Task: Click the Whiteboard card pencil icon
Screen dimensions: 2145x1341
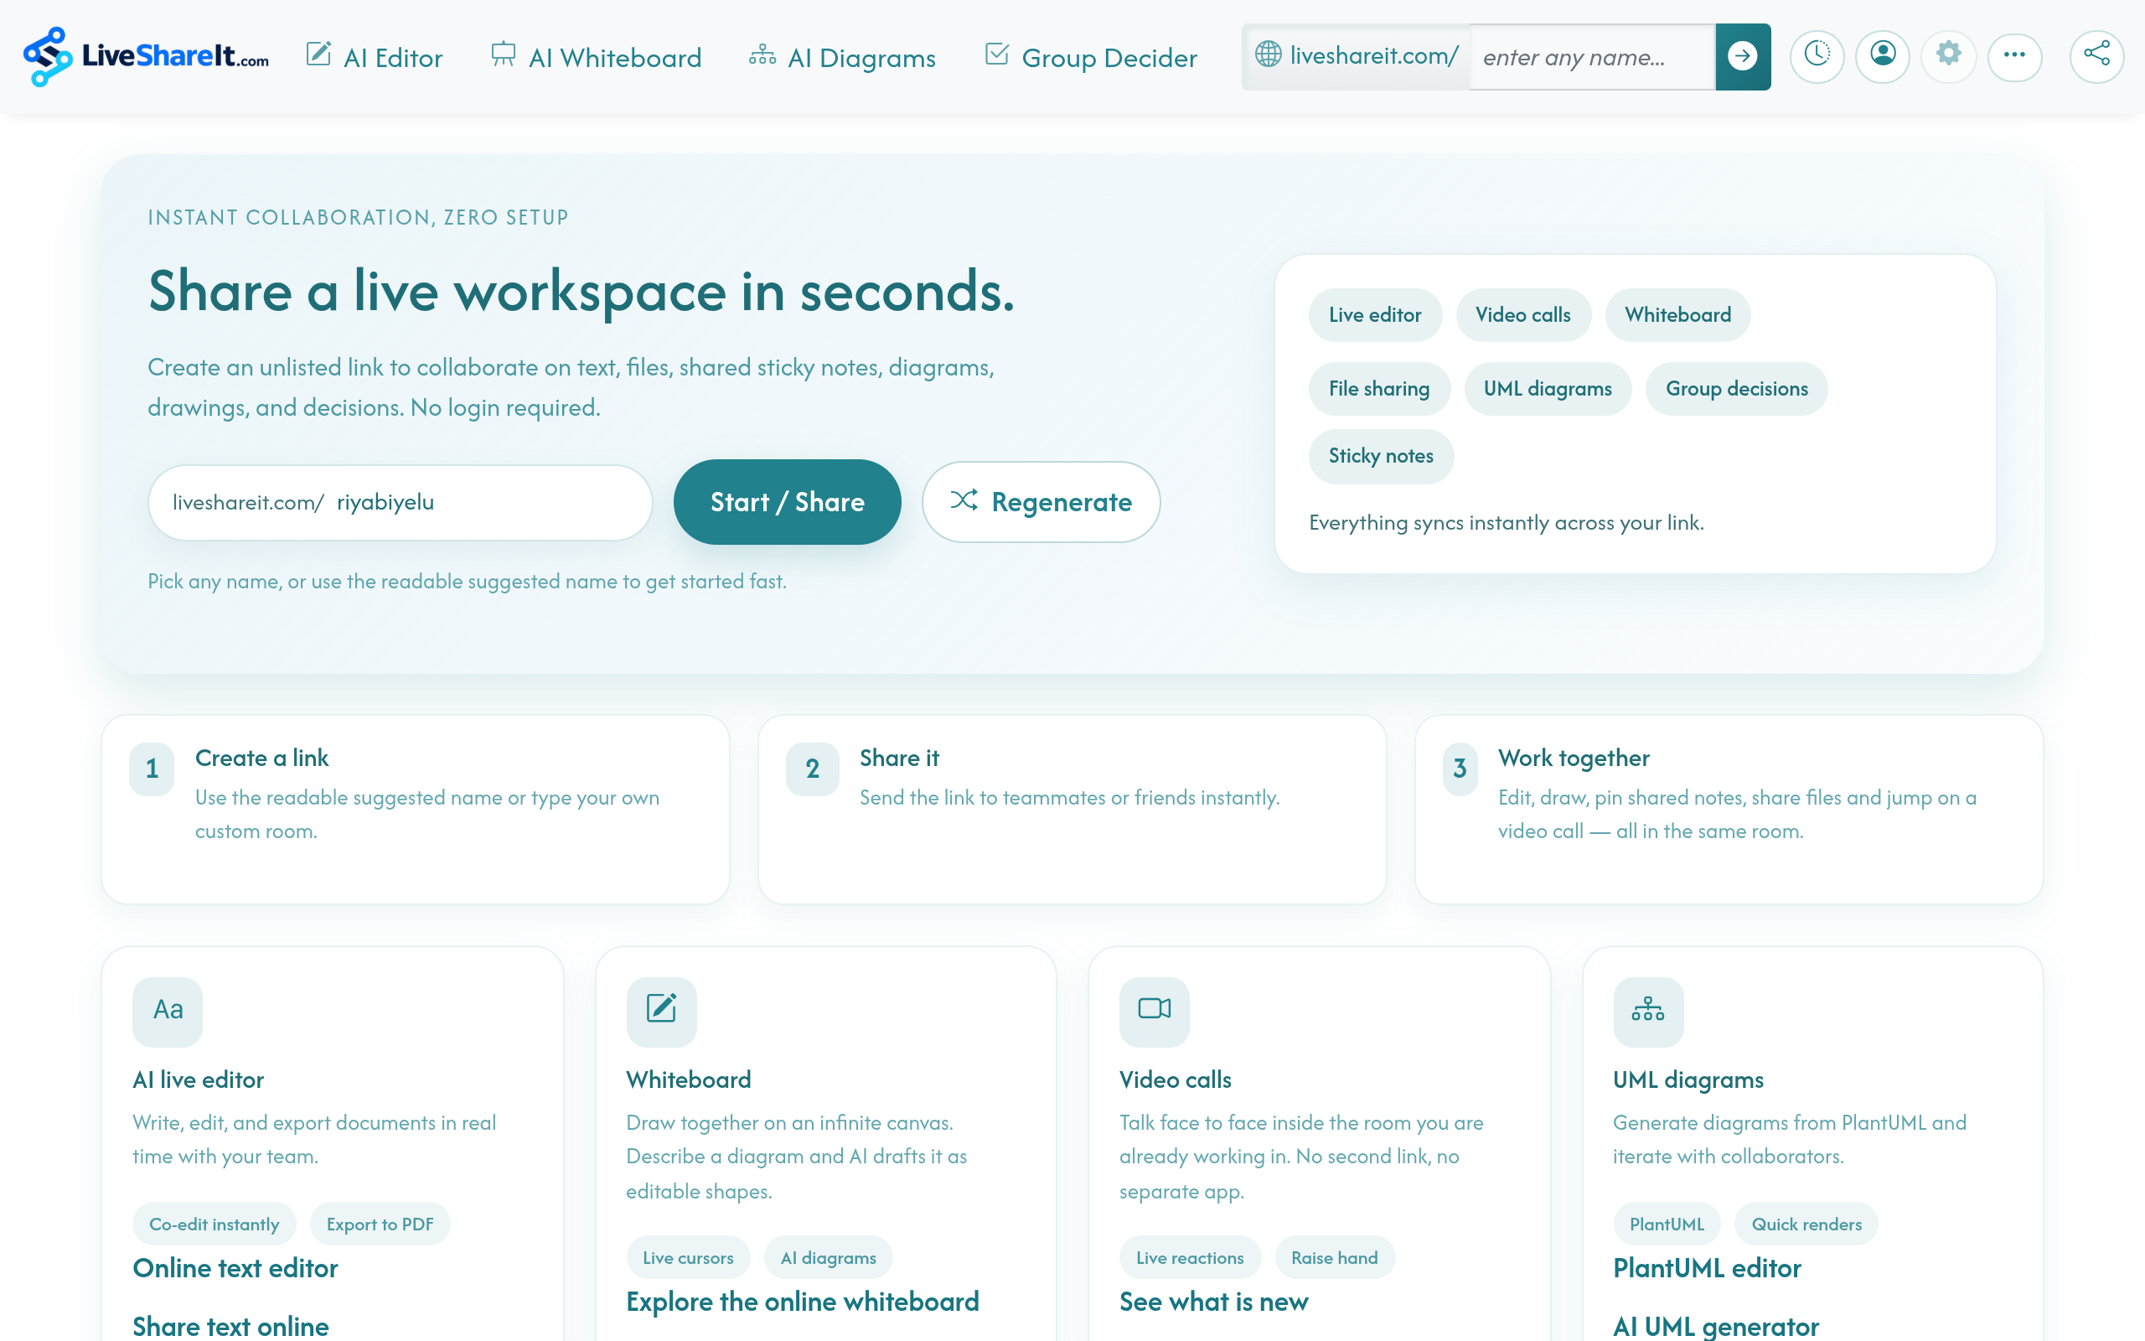Action: click(x=661, y=1011)
